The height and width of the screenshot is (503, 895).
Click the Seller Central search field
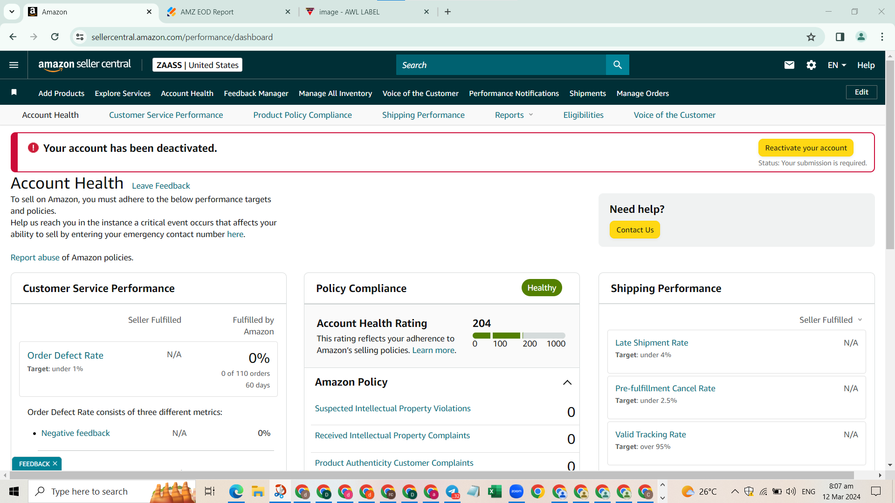pos(501,65)
